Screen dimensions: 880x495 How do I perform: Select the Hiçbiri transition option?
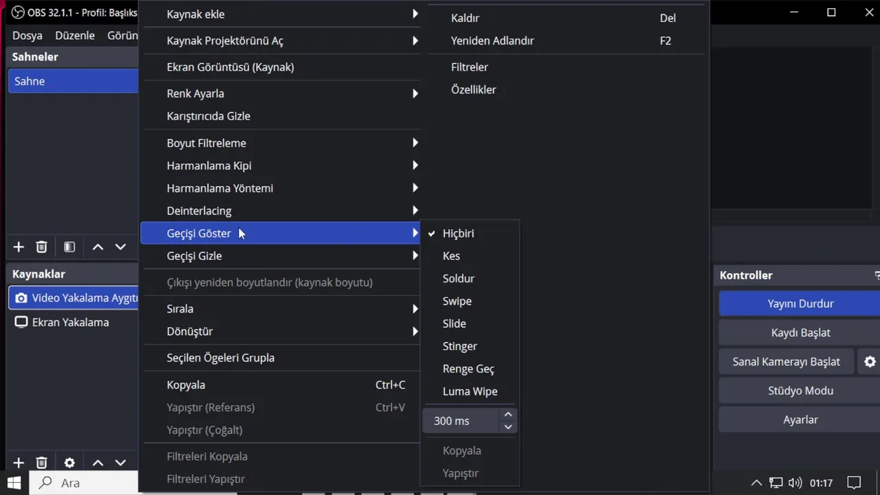click(x=458, y=233)
